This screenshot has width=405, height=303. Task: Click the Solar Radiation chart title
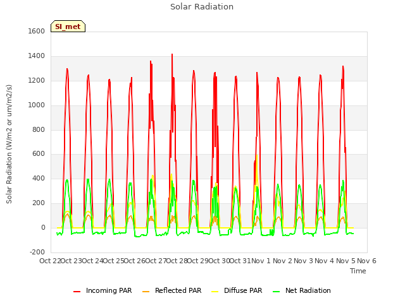coord(202,7)
